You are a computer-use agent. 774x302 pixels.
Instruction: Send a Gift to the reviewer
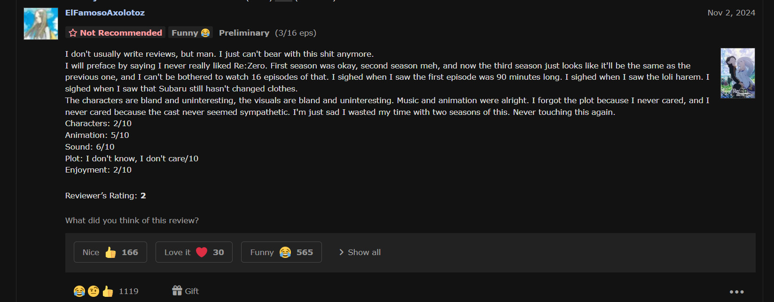(186, 291)
